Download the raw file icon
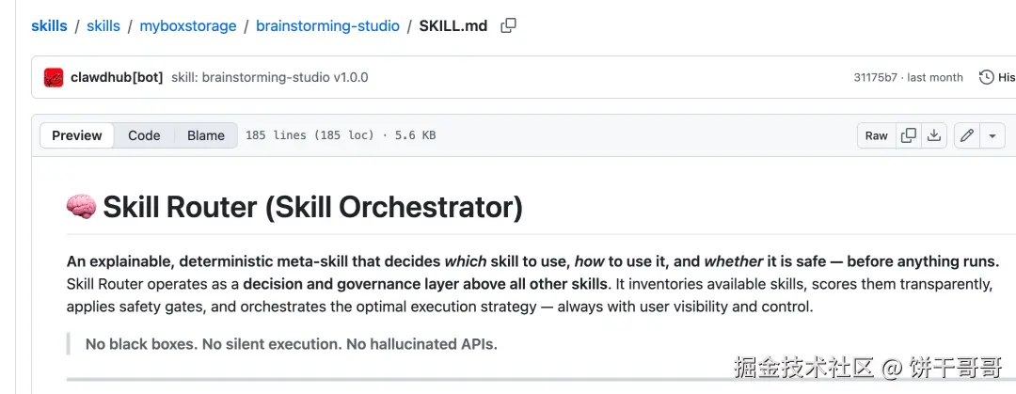This screenshot has width=1016, height=394. point(934,135)
